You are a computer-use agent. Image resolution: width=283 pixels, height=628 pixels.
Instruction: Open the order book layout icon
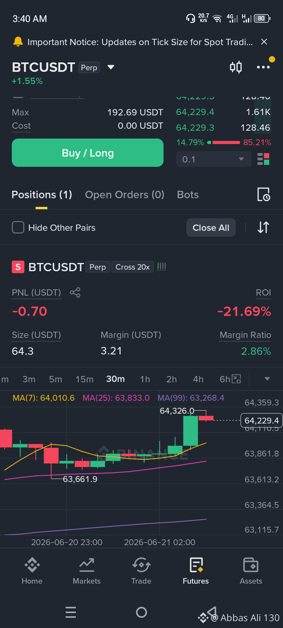[x=263, y=159]
